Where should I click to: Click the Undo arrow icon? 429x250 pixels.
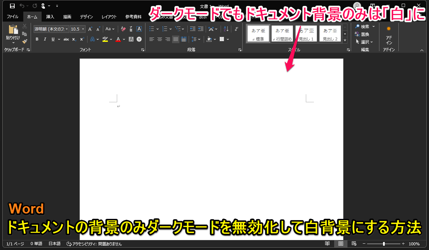[x=22, y=6]
